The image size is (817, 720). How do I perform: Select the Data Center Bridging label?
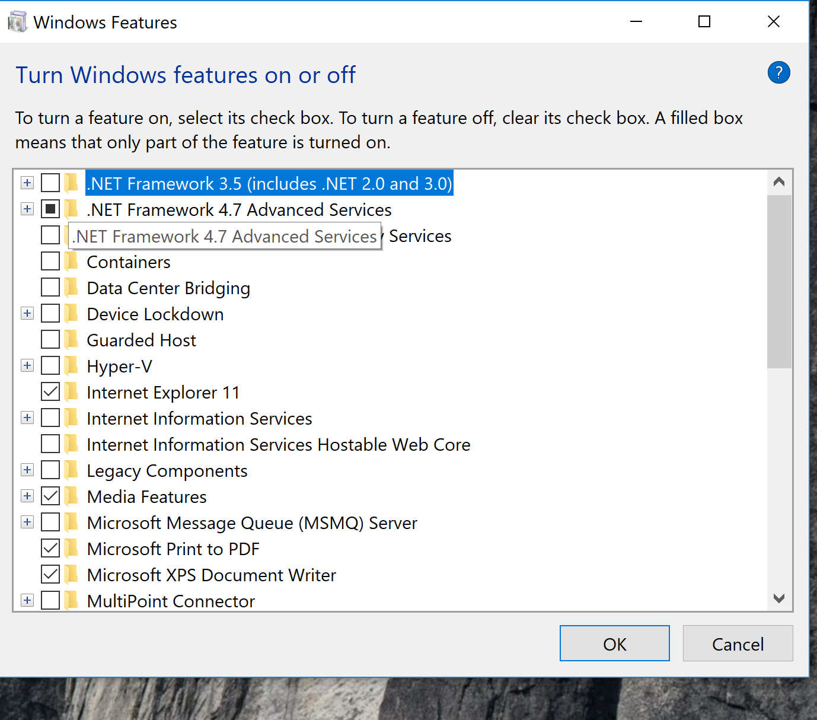tap(168, 288)
